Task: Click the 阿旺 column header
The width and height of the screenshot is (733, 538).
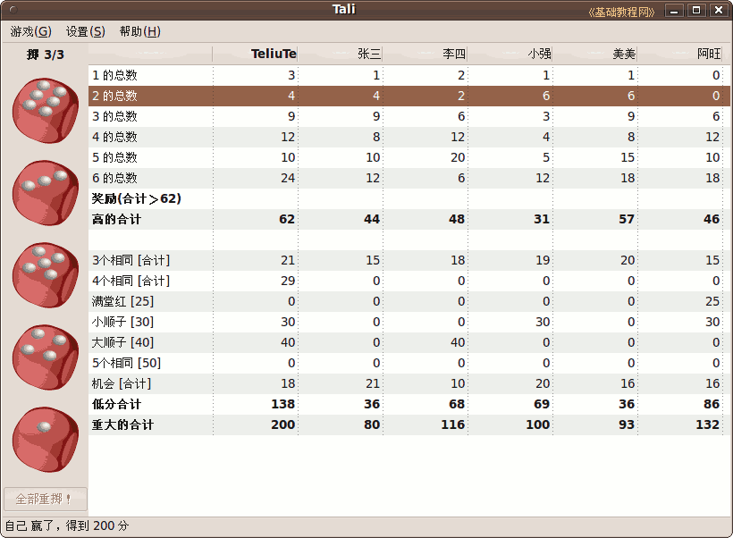Action: click(679, 54)
